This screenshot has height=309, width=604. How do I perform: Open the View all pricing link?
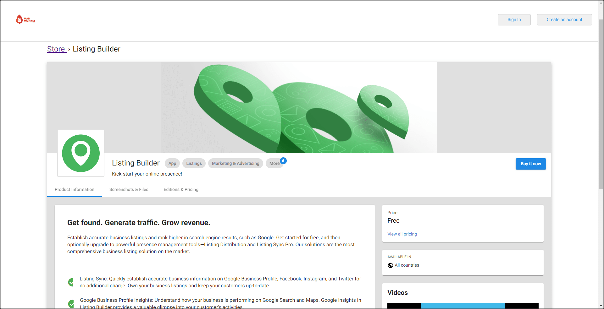[402, 234]
